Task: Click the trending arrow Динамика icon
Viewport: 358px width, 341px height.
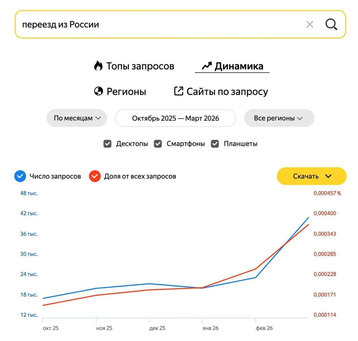Action: pos(207,66)
